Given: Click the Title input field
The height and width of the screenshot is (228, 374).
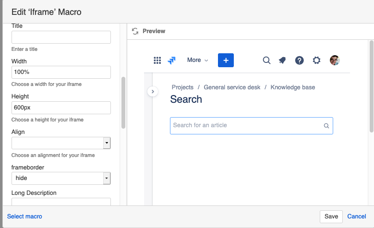Looking at the screenshot, I should [x=61, y=37].
